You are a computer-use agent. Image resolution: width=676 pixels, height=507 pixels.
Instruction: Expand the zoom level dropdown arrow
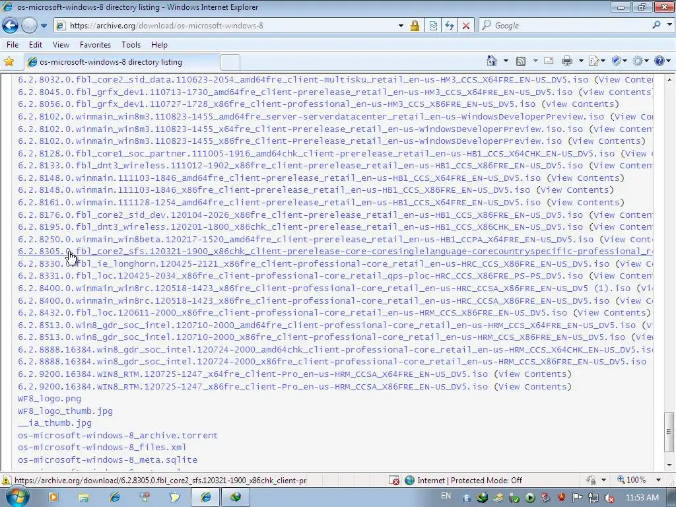pyautogui.click(x=658, y=480)
